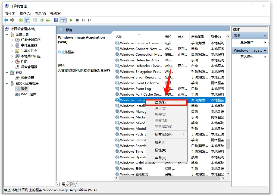Choose 刷新(F) in the context menu
This screenshot has height=195, width=273.
click(x=167, y=142)
